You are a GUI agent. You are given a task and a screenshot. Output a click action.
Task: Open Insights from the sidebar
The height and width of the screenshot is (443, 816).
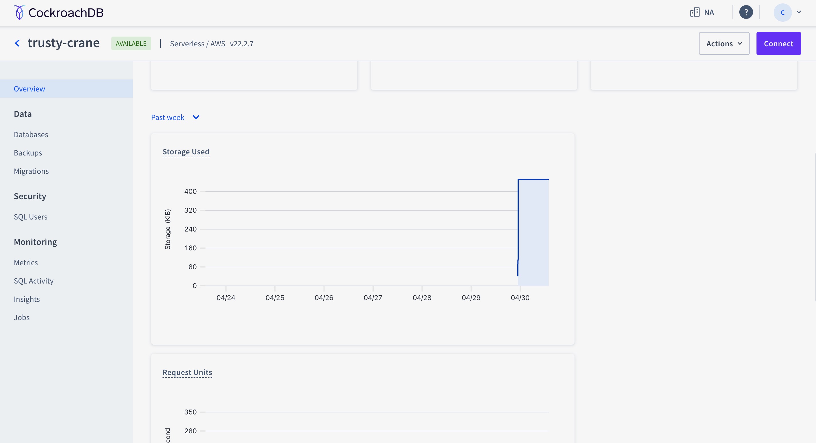coord(27,299)
